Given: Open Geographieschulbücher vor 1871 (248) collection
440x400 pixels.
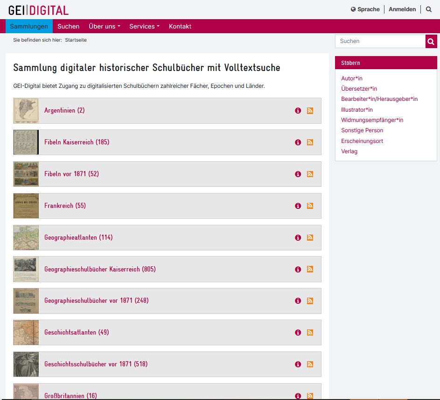Looking at the screenshot, I should coord(96,301).
